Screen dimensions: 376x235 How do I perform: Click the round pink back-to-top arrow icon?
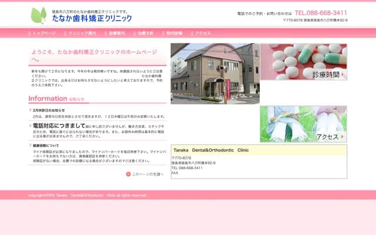128,174
